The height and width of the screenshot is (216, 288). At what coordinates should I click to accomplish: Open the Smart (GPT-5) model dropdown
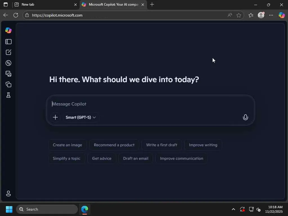pyautogui.click(x=81, y=117)
